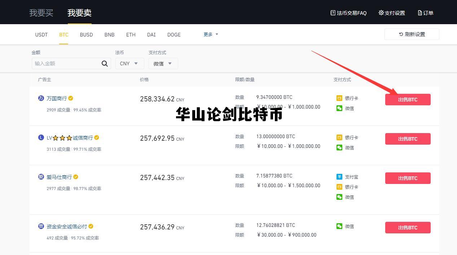Open the CNY fiat currency dropdown
The height and width of the screenshot is (255, 457).
tap(129, 63)
